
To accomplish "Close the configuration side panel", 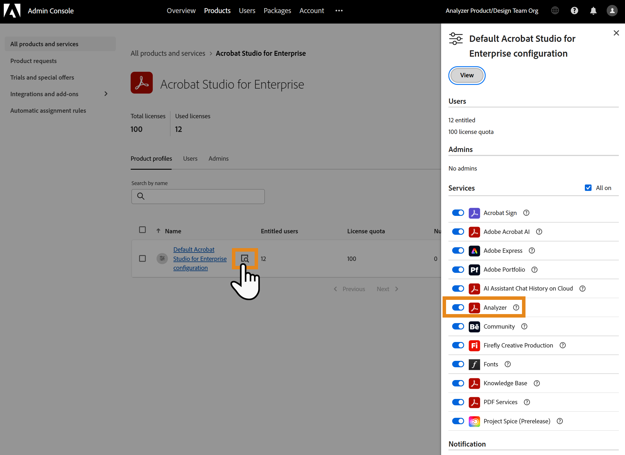I will pyautogui.click(x=616, y=33).
